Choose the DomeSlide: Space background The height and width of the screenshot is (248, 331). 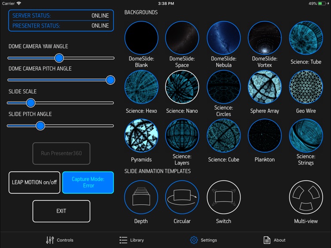(x=182, y=38)
